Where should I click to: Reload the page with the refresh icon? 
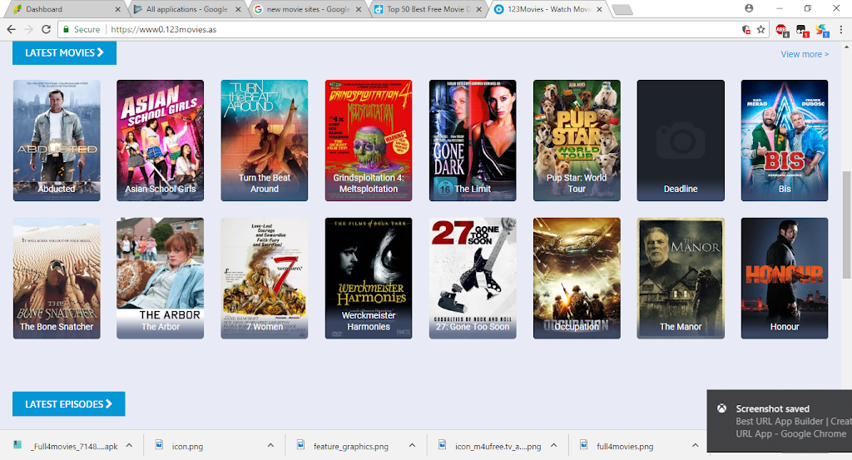tap(47, 29)
